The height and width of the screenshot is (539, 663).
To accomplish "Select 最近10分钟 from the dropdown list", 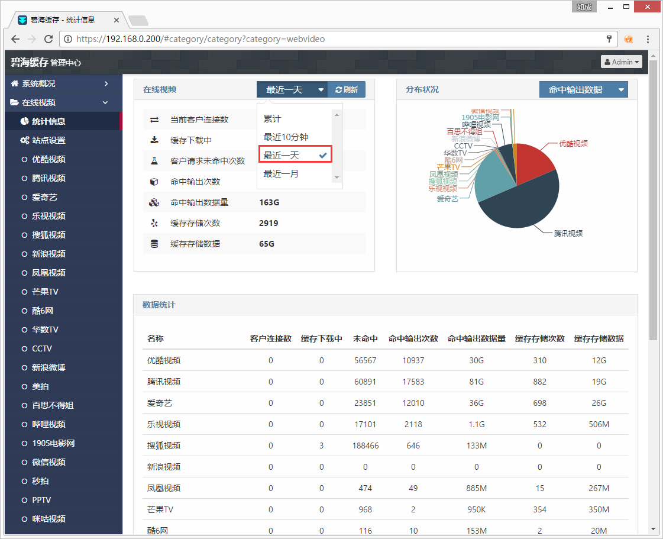I will click(x=286, y=137).
